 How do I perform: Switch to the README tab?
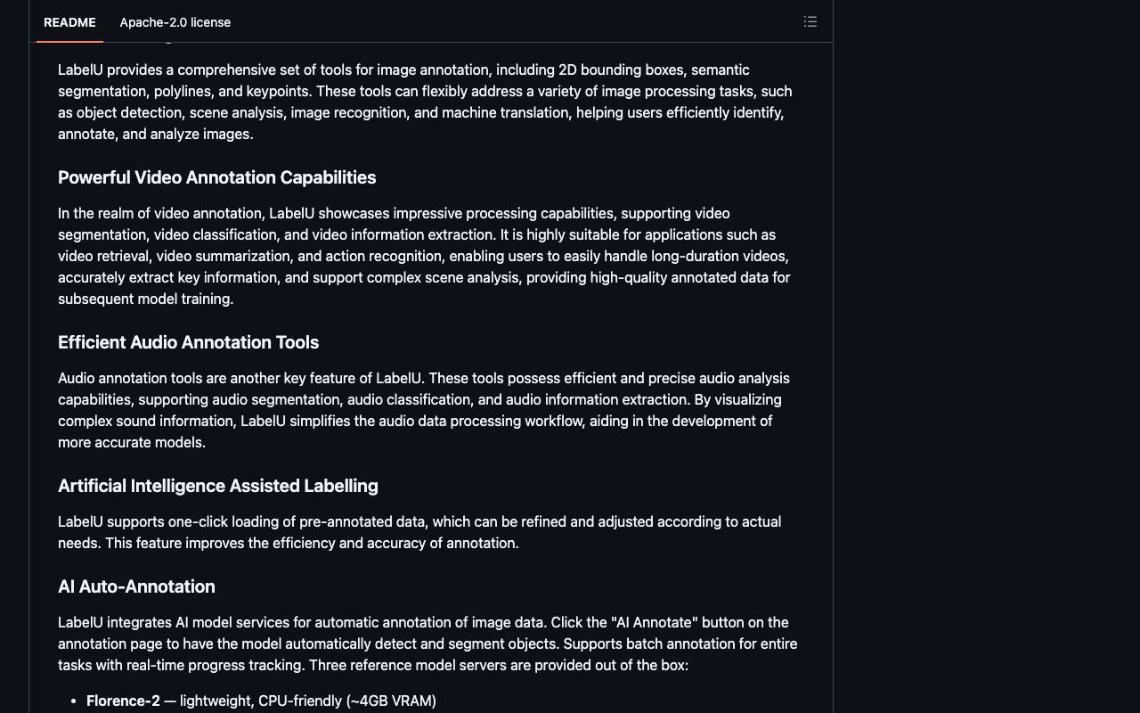coord(69,22)
